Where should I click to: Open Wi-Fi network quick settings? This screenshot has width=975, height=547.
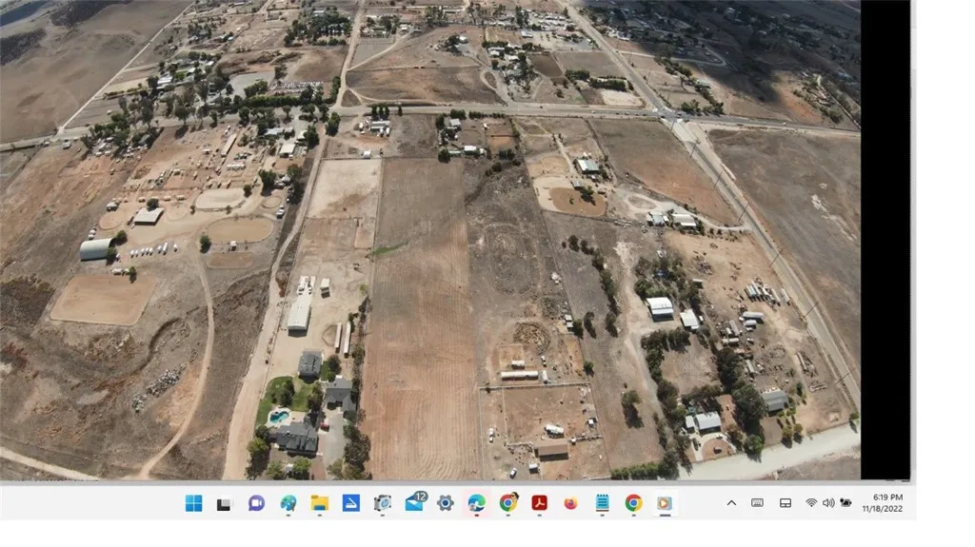811,503
